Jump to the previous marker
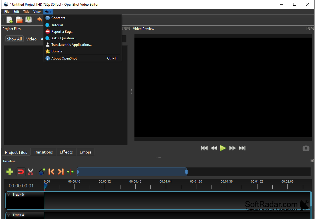The image size is (316, 219). tap(51, 172)
